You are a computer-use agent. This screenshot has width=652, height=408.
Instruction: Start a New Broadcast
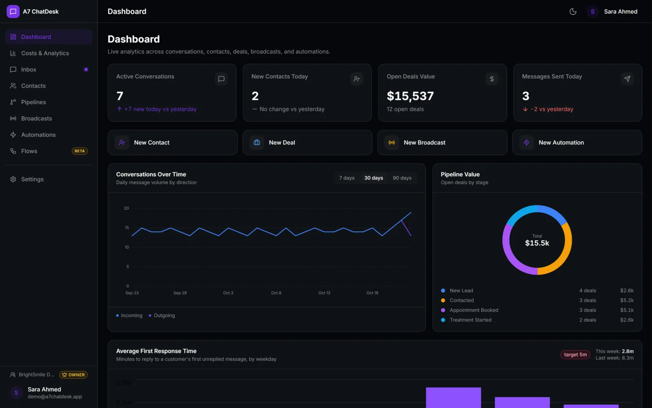[x=442, y=142]
